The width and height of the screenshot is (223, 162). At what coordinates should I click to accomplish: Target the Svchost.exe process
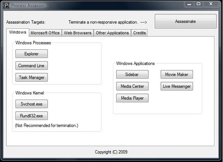32,104
